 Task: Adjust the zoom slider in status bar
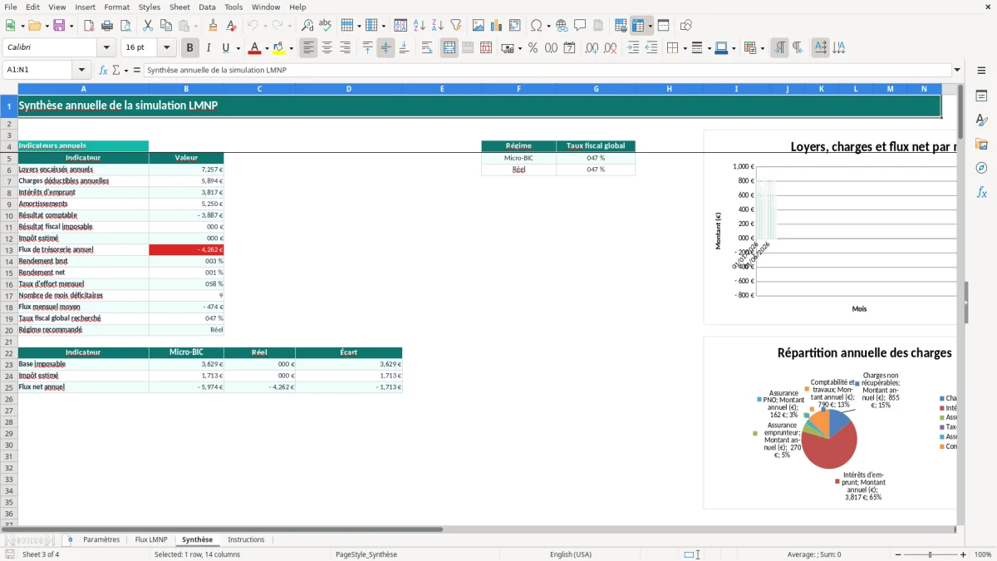tap(930, 554)
